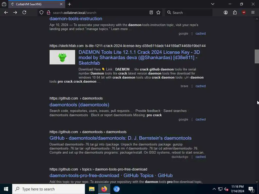Open options dots for daemon-tools-instruction result
The height and width of the screenshot is (194, 259).
[192, 34]
